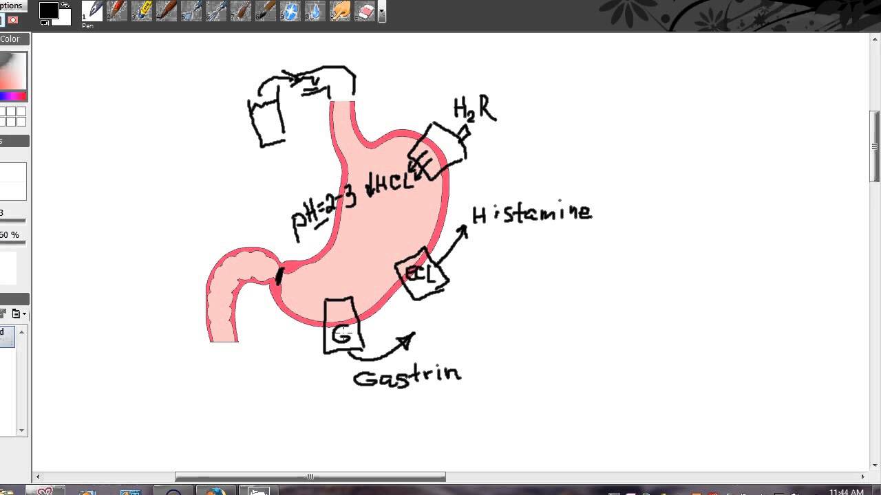Open the layers panel menu dropdown

coord(19,314)
